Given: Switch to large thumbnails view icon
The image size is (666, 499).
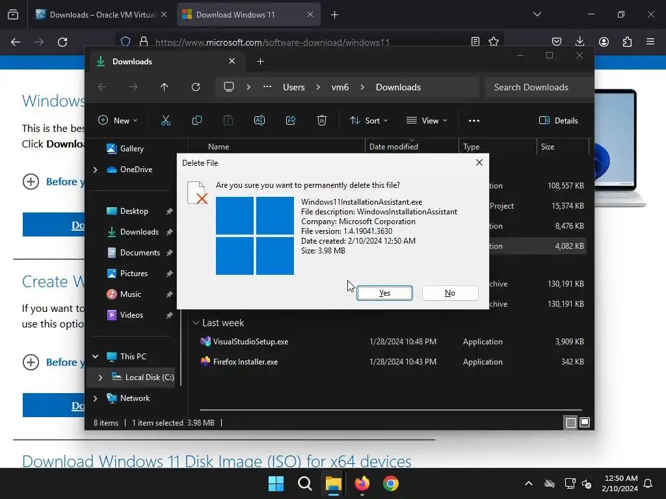Looking at the screenshot, I should [585, 422].
